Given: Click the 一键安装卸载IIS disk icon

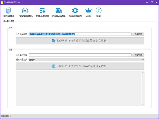Looking at the screenshot, I should 25,12.
